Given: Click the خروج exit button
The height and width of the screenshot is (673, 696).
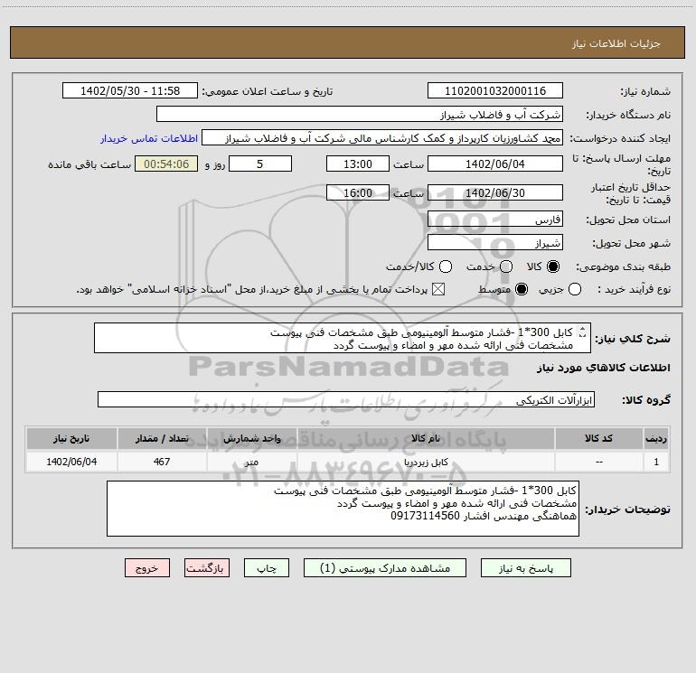Looking at the screenshot, I should 147,568.
